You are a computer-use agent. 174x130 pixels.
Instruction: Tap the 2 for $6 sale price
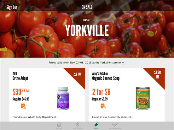[x=101, y=92]
